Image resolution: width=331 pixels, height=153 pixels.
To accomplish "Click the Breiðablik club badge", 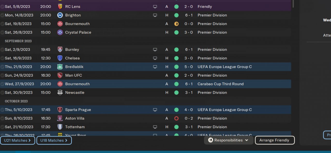I will [x=60, y=67].
